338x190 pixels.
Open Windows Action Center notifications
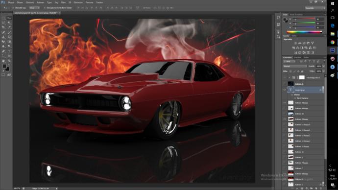click(333, 185)
